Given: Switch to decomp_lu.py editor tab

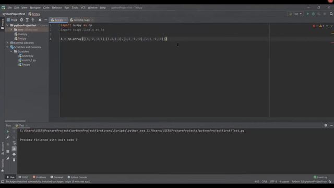Looking at the screenshot, I should coord(81,20).
